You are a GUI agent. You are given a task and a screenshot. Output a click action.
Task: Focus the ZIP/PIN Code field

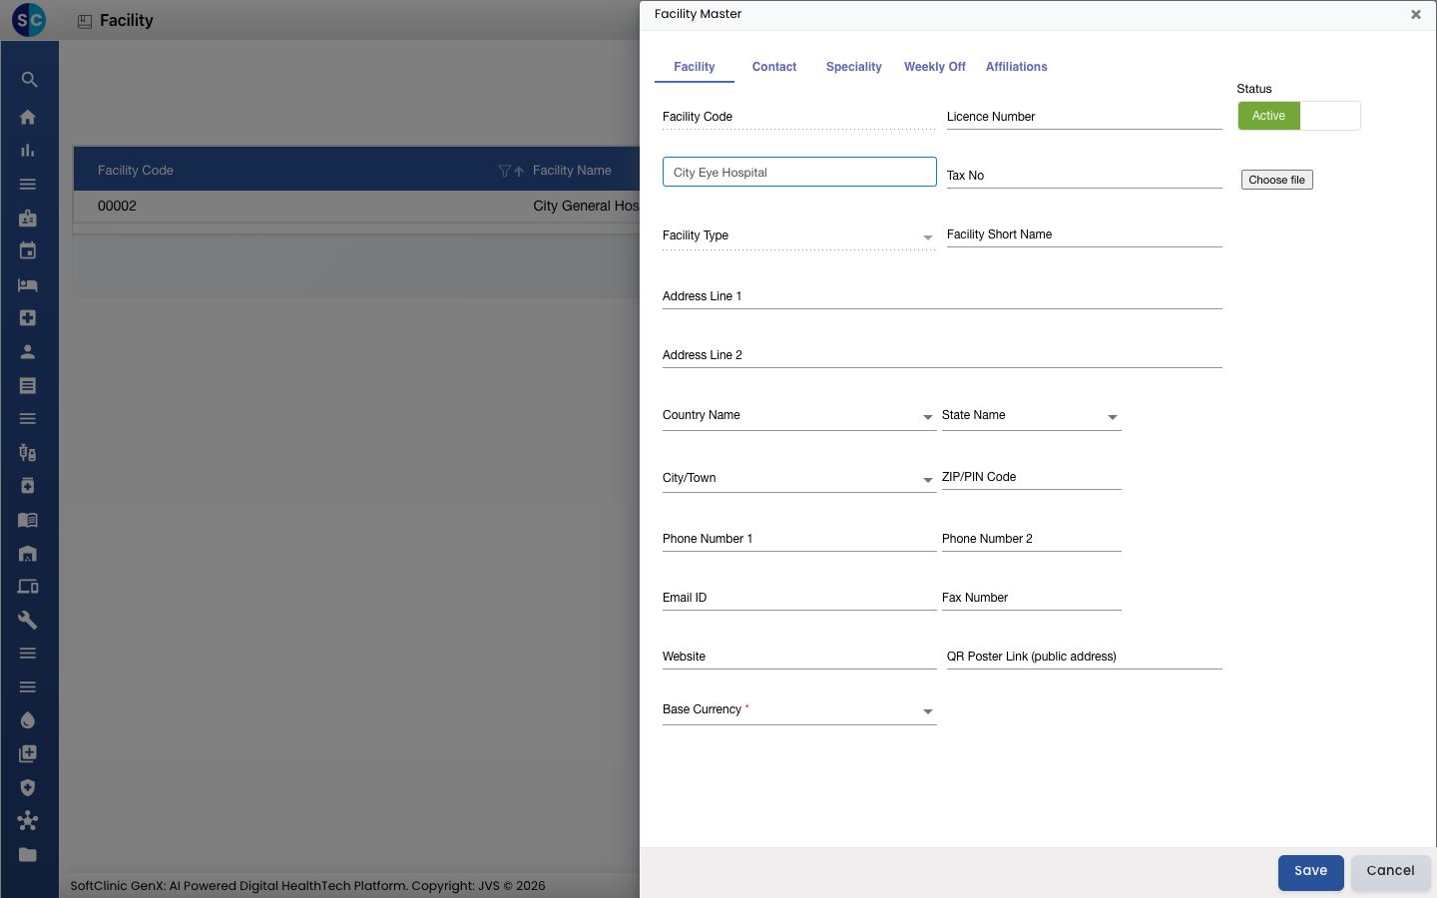(x=1032, y=477)
